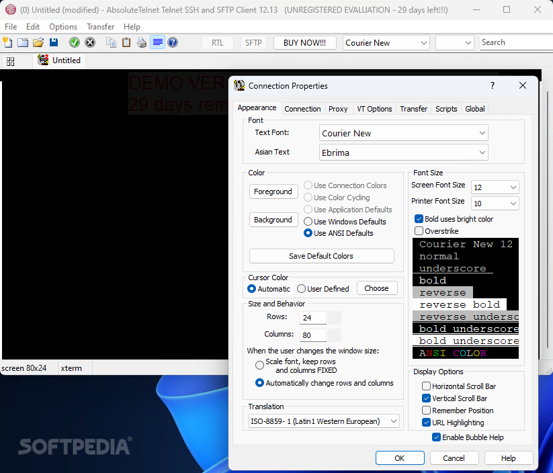Click the dialog's question mark help icon
This screenshot has height=473, width=553.
tap(493, 86)
